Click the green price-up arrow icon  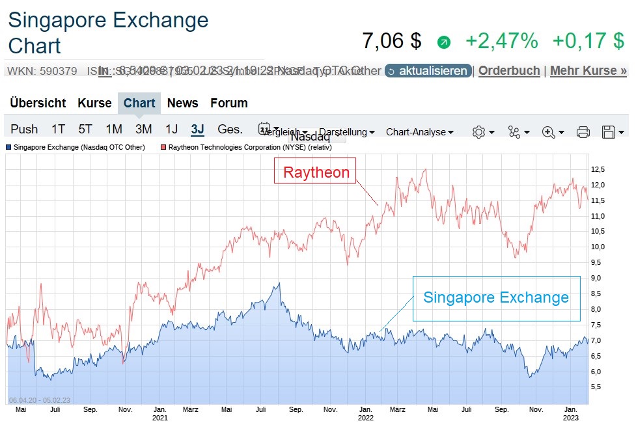coord(444,42)
